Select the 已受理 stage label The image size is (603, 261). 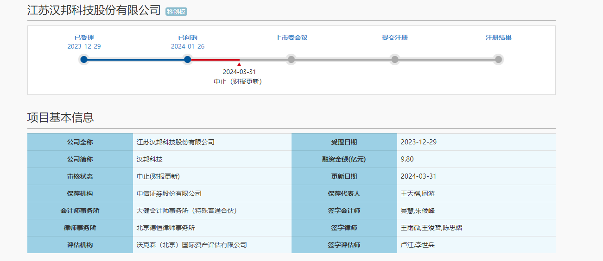(x=84, y=37)
